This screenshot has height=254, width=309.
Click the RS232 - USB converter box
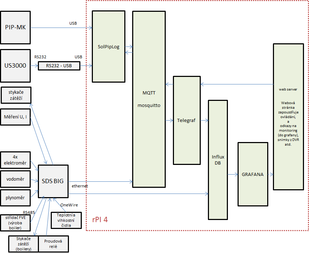[x=59, y=66]
